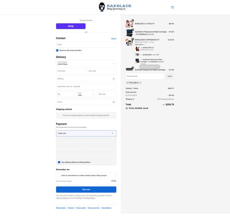Open the Refund policy link

(61, 208)
